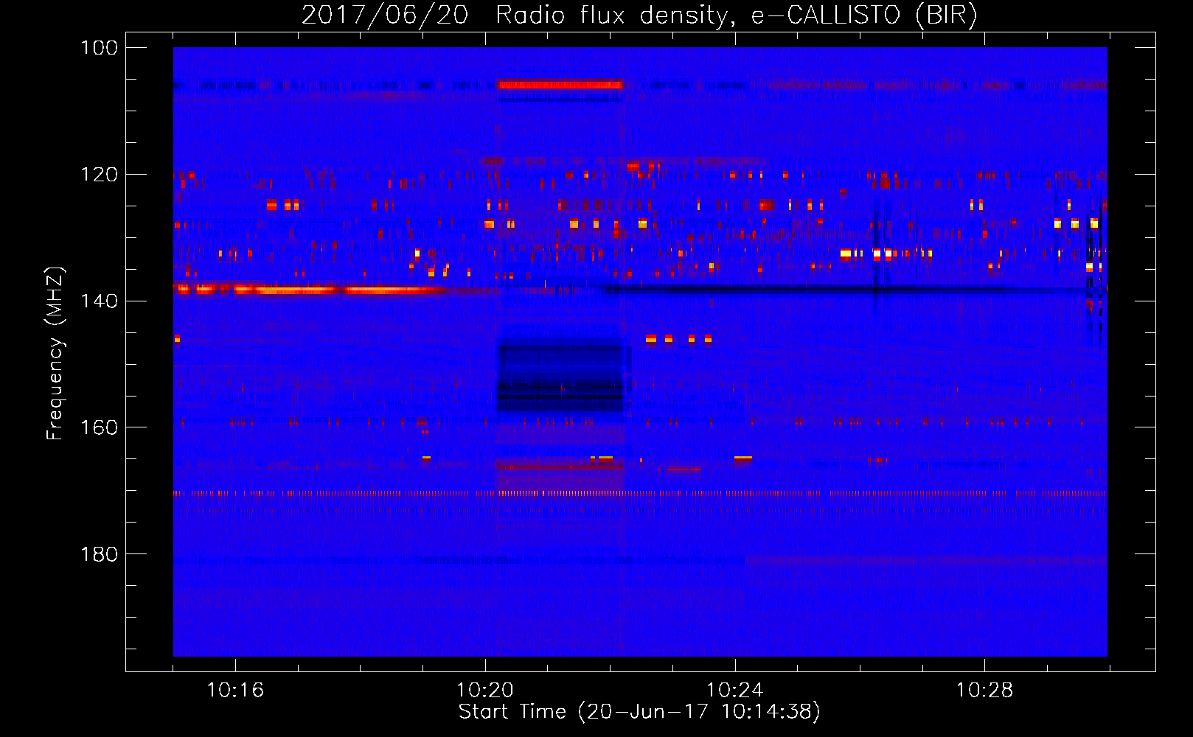
Task: Click the "10:20" time tick label
Action: (485, 691)
